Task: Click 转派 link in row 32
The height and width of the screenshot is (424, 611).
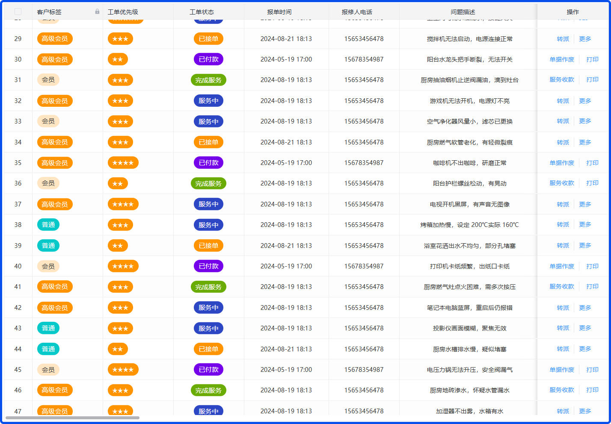Action: coord(563,101)
